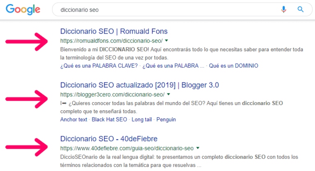Screen dimensions: 315x171
Task: Open the 'Penguin' sitelink
Action: 166,120
